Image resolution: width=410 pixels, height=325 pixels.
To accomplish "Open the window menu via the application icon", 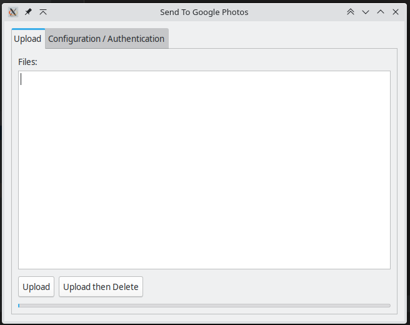I will (12, 12).
